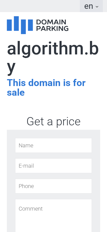Click the chevron arrow beside "en"
The width and height of the screenshot is (107, 232).
pyautogui.click(x=97, y=7)
